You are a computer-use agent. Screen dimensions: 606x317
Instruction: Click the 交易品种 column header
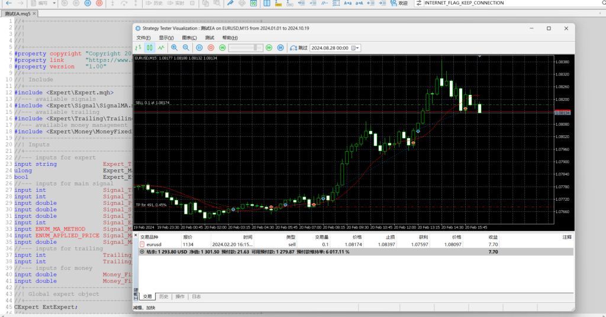[149, 237]
